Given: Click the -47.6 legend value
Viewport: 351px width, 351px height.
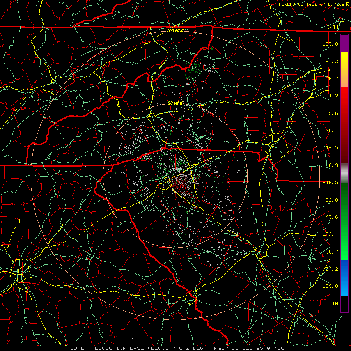Looking at the screenshot, I should (x=330, y=217).
